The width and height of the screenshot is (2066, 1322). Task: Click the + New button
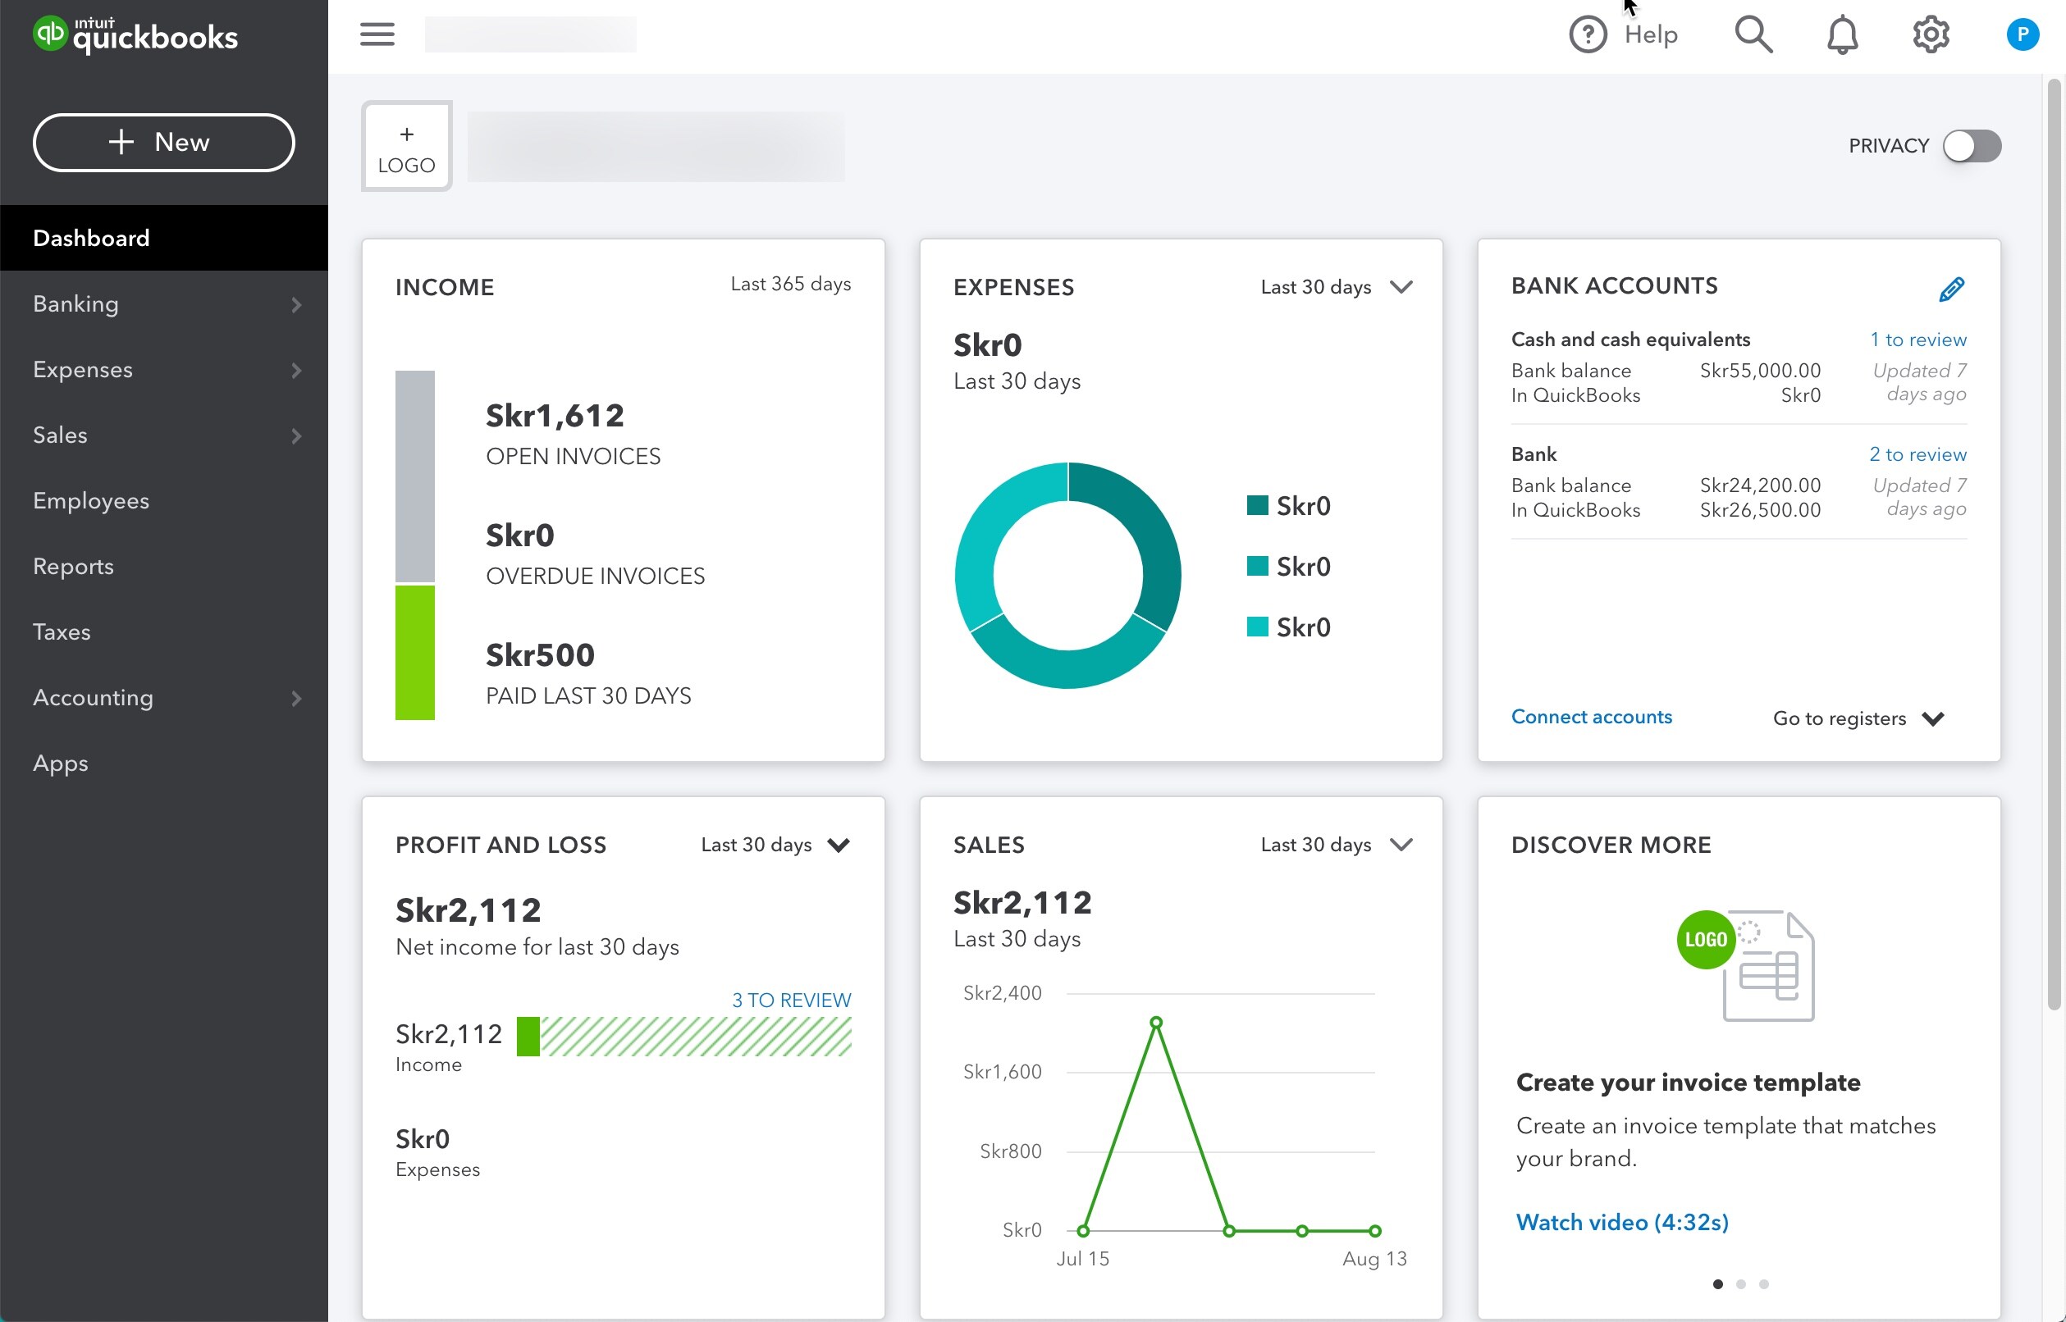click(x=164, y=143)
